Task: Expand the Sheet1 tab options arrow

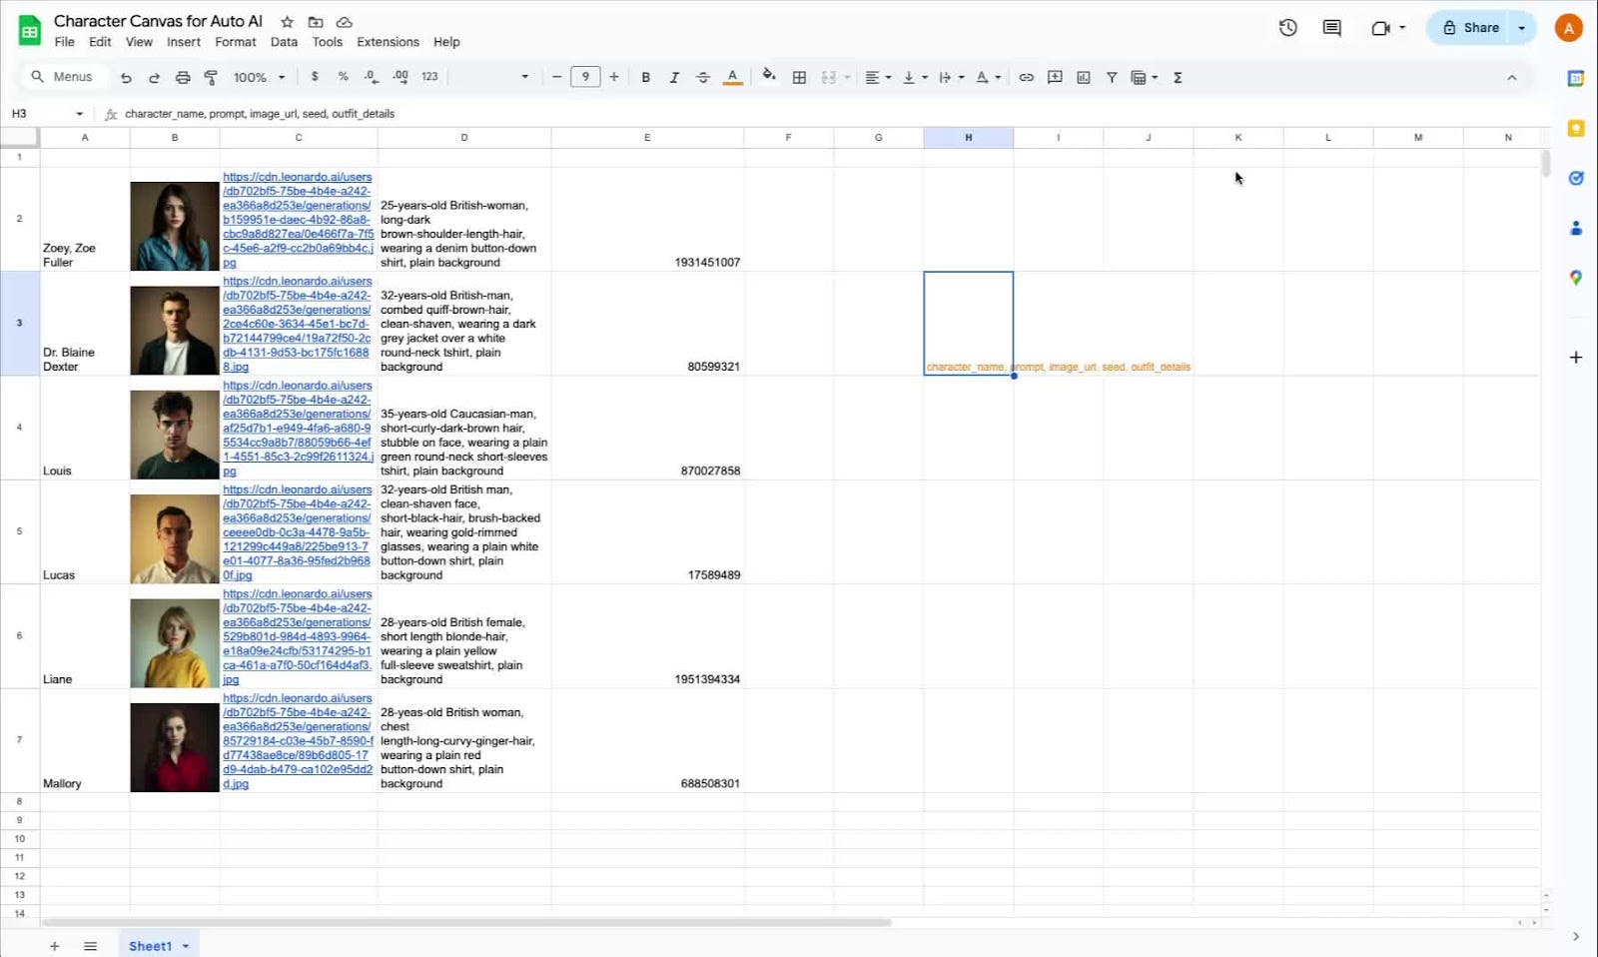Action: coord(186,946)
